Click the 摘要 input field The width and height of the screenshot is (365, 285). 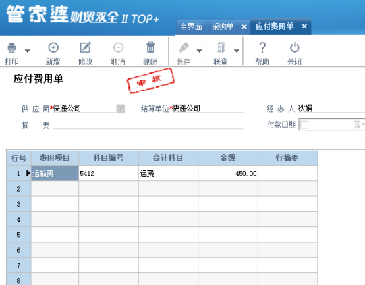(148, 125)
